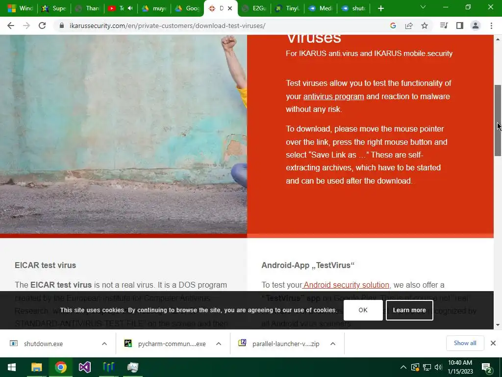Bookmark this page with star icon
502x377 pixels.
tap(425, 26)
